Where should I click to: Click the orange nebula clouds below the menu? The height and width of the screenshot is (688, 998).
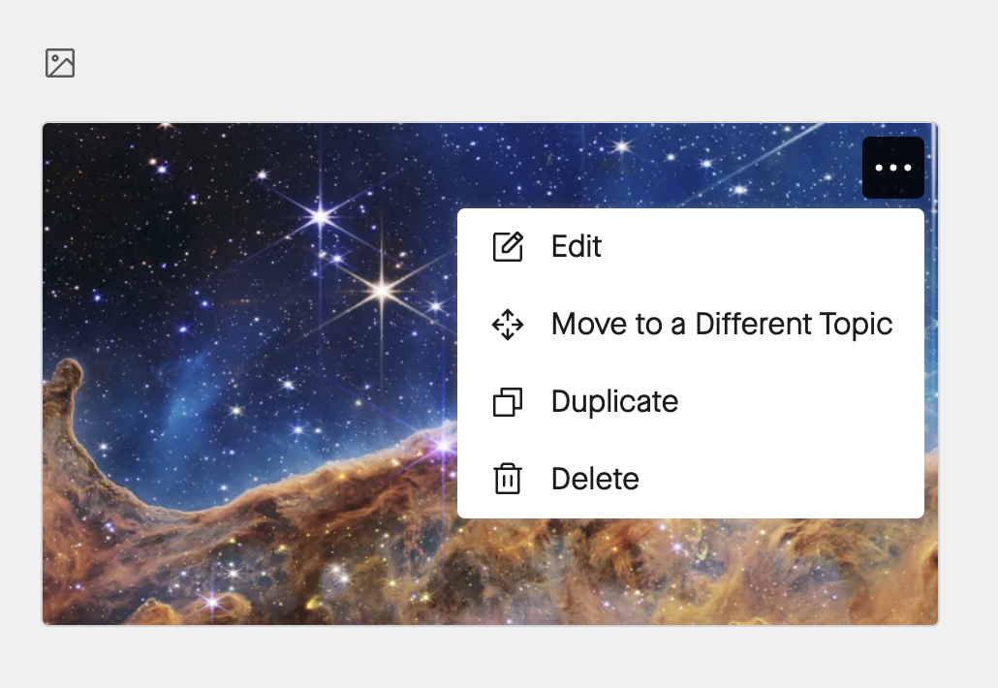coord(678,572)
